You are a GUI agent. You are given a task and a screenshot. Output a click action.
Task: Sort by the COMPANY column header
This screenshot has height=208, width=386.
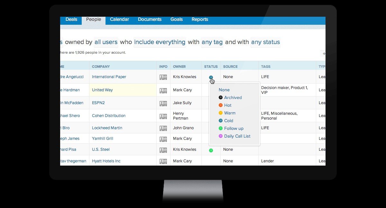click(101, 67)
